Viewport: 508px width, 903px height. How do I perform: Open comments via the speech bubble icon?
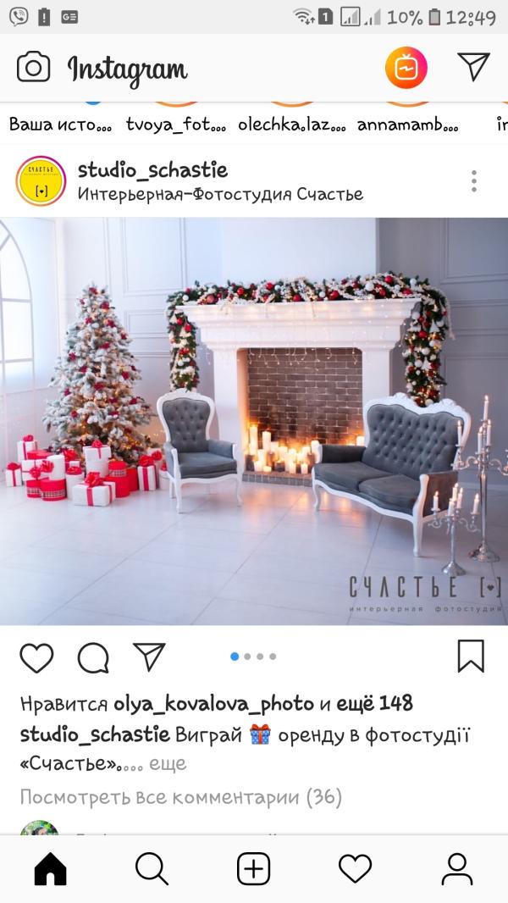[x=93, y=657]
